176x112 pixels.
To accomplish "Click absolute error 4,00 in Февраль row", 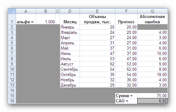I will click(152, 32).
